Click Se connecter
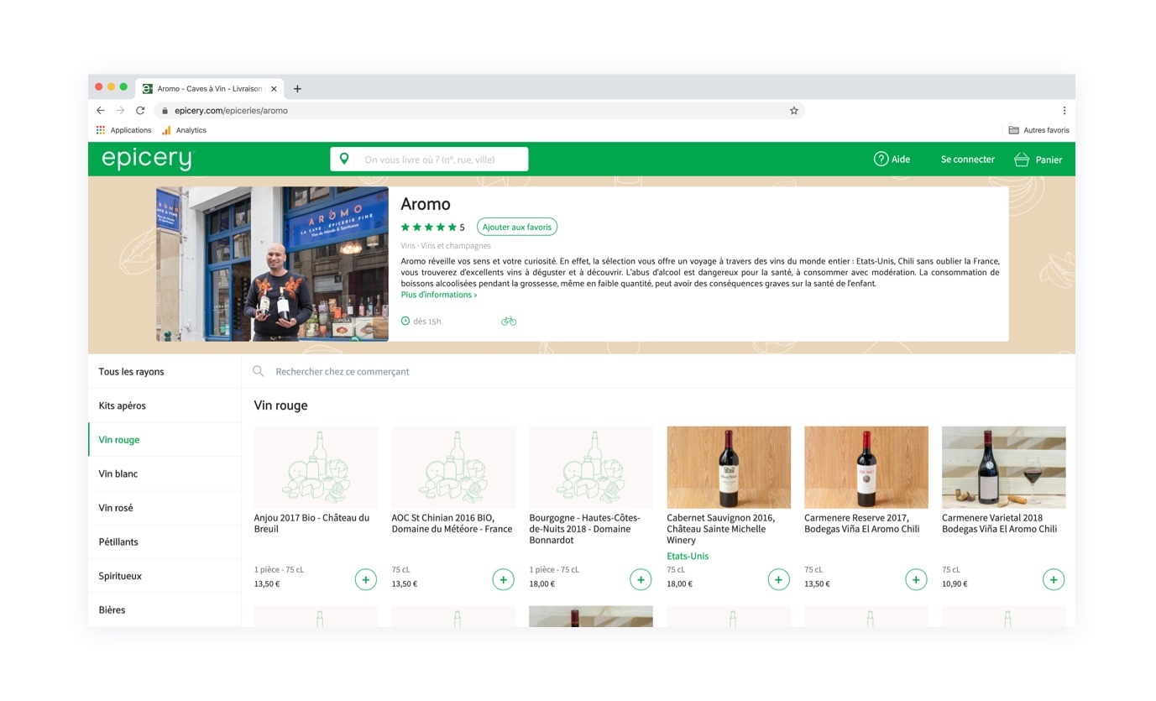The image size is (1156, 701). tap(967, 160)
